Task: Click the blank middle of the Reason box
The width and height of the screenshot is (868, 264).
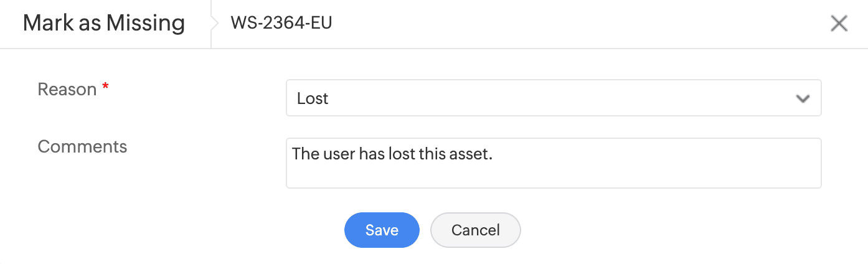Action: pyautogui.click(x=553, y=98)
